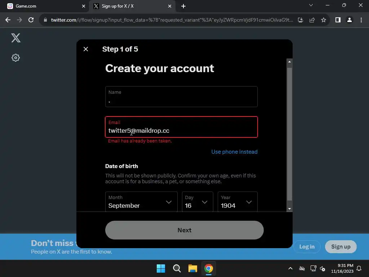Click the dialog scrollbar down arrow
This screenshot has height=277, width=369.
(289, 209)
